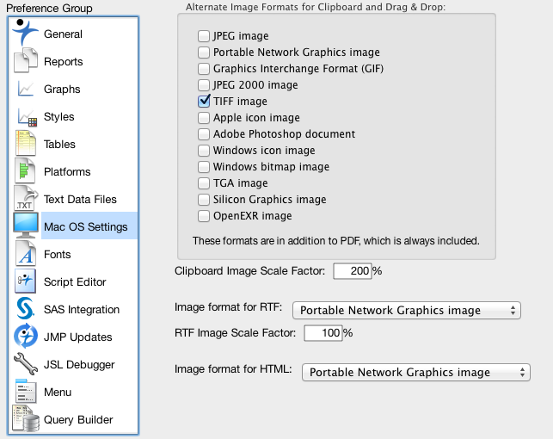Uncheck the TIFF image format
This screenshot has width=553, height=439.
coord(204,102)
